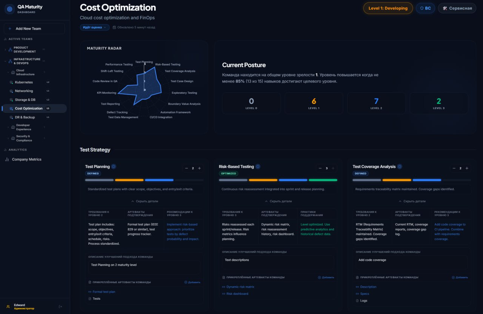The image size is (483, 314).
Task: Click the BC button in header
Action: tap(425, 8)
